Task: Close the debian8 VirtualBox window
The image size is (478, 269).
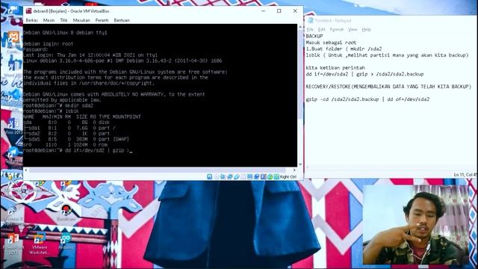Action: (295, 11)
